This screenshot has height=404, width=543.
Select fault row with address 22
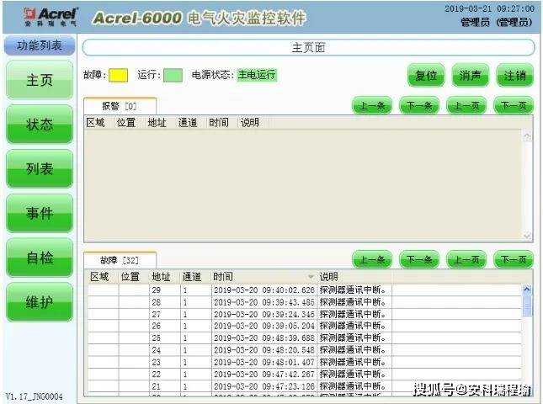pyautogui.click(x=305, y=375)
